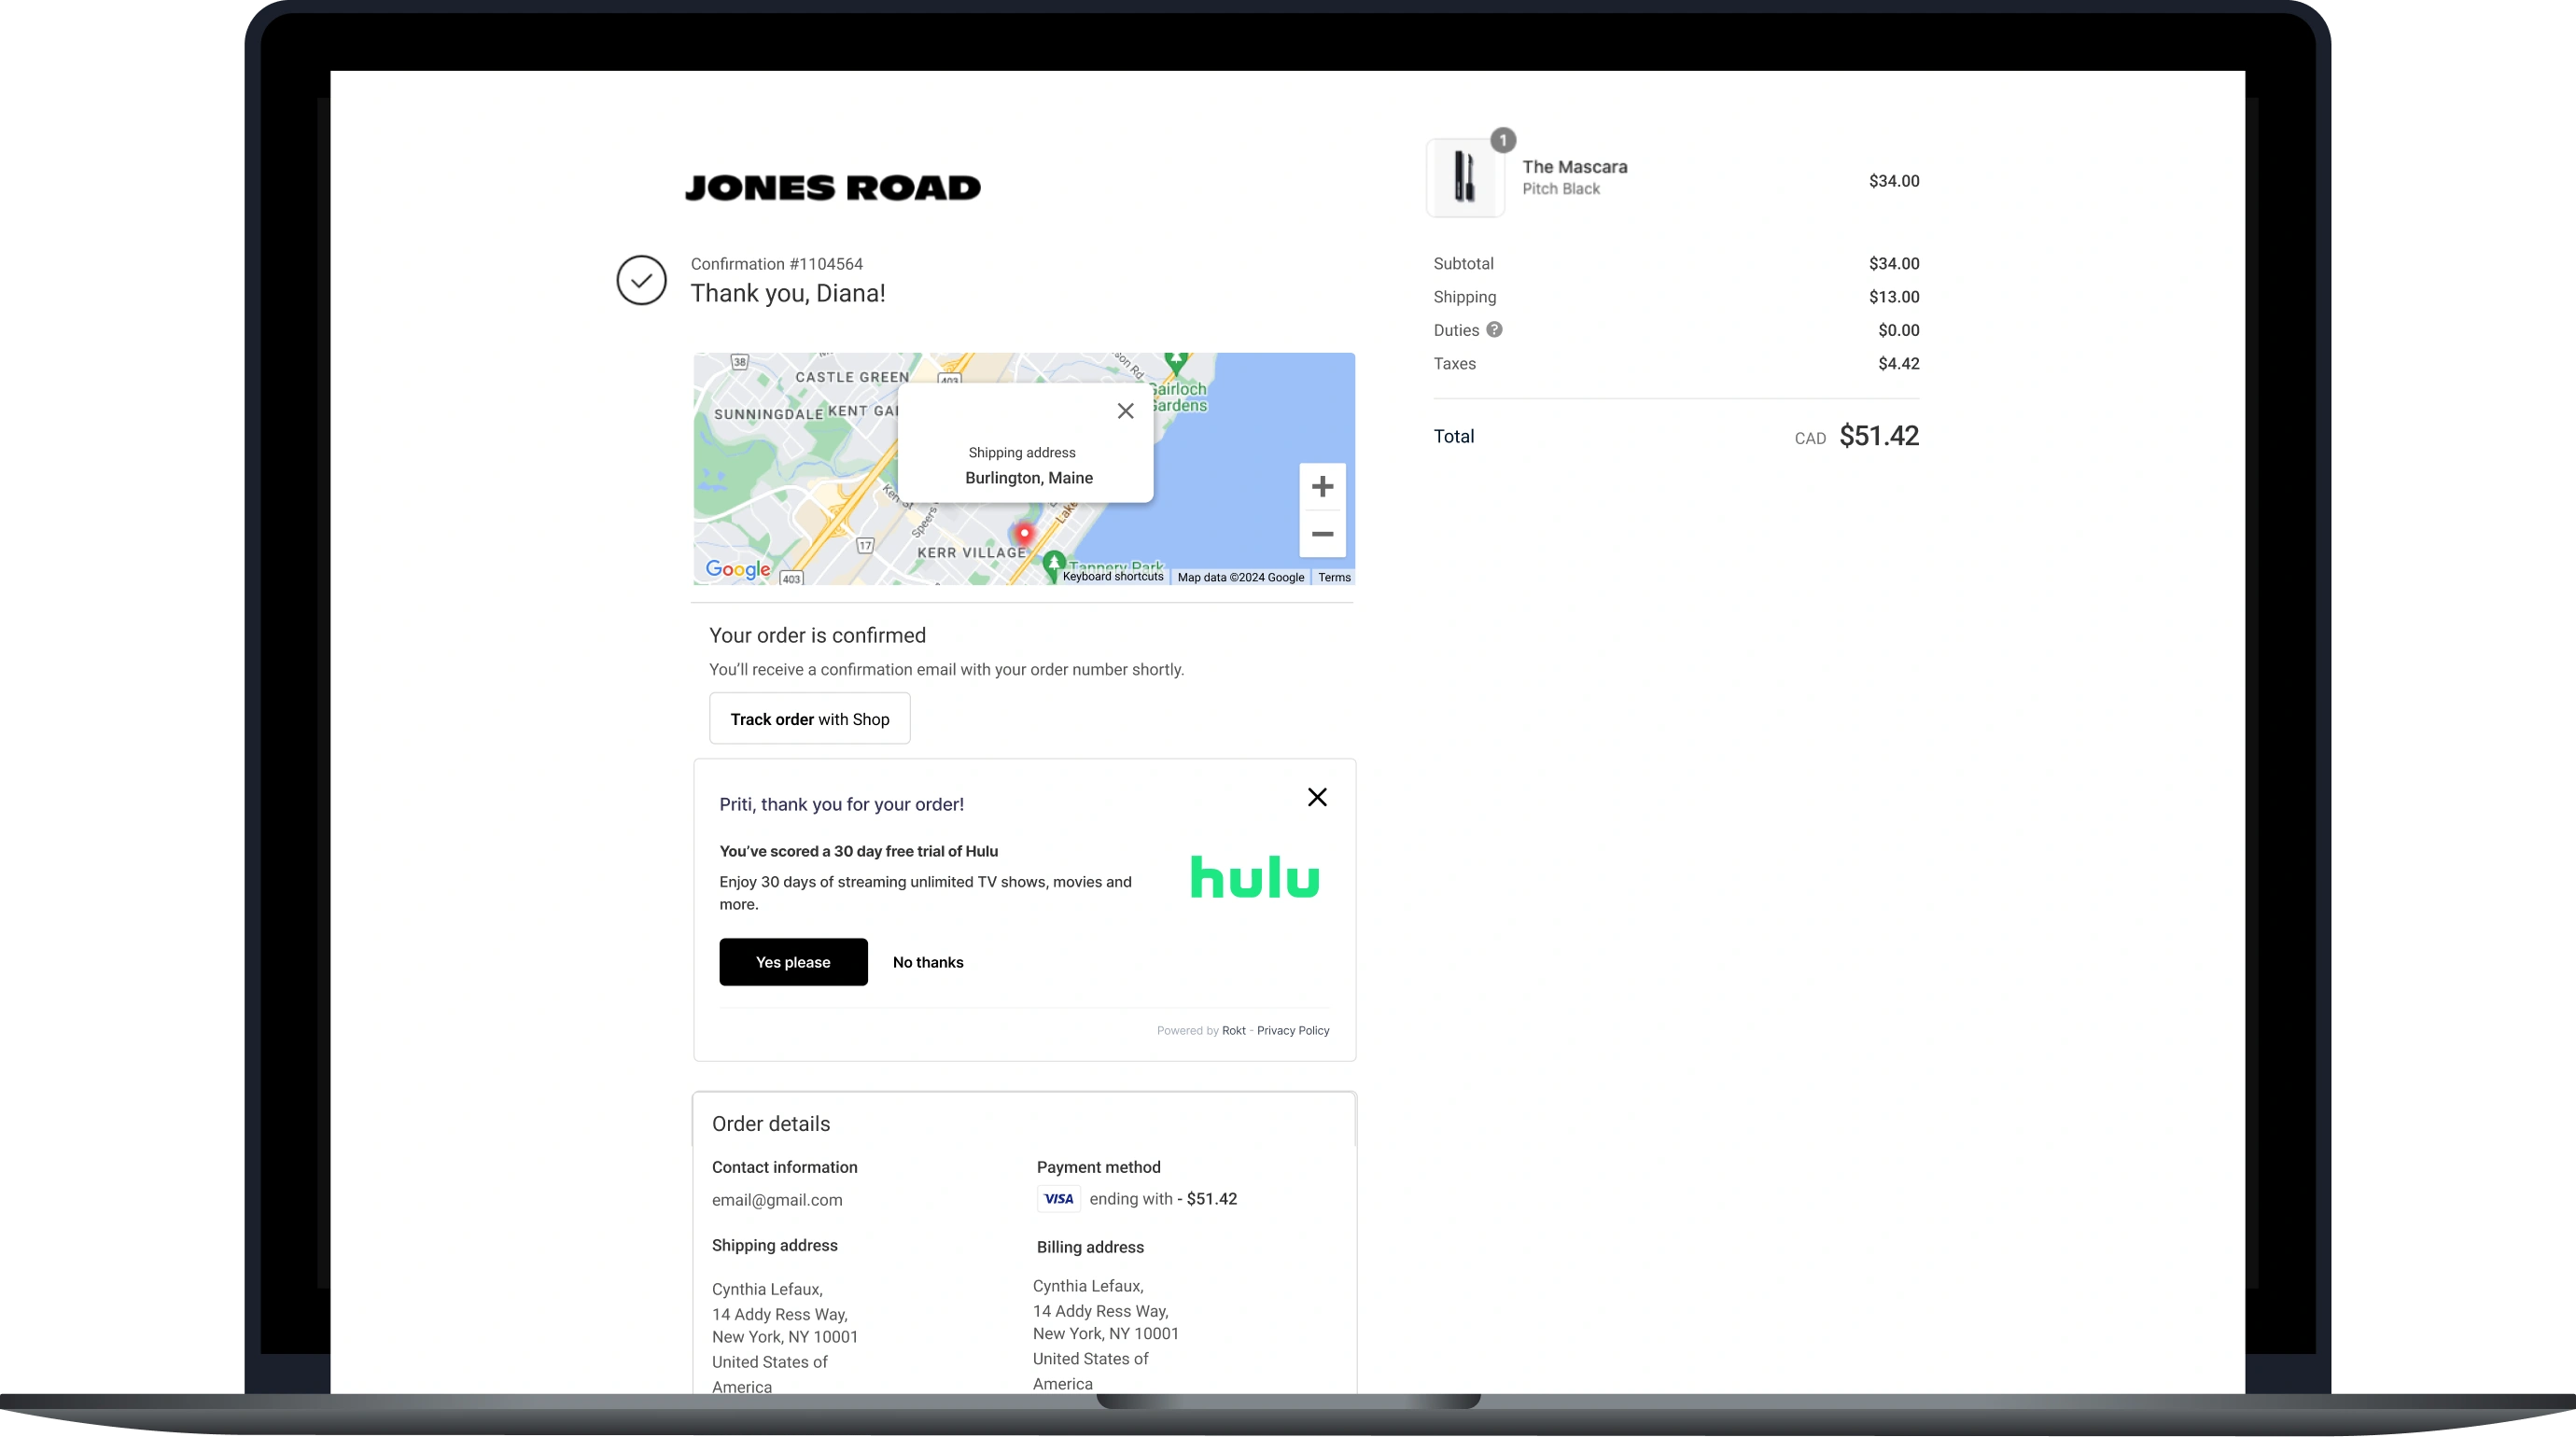Screen dimensions: 2576x1437
Task: Click the Pitch Black variant text
Action: (x=1560, y=189)
